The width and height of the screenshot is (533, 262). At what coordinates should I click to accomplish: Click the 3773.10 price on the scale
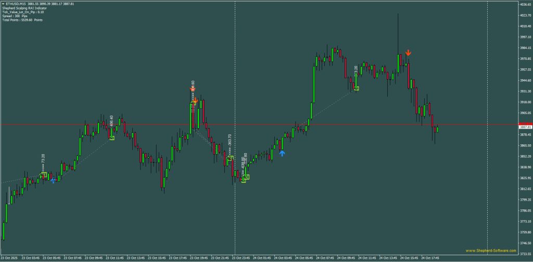[x=525, y=221]
